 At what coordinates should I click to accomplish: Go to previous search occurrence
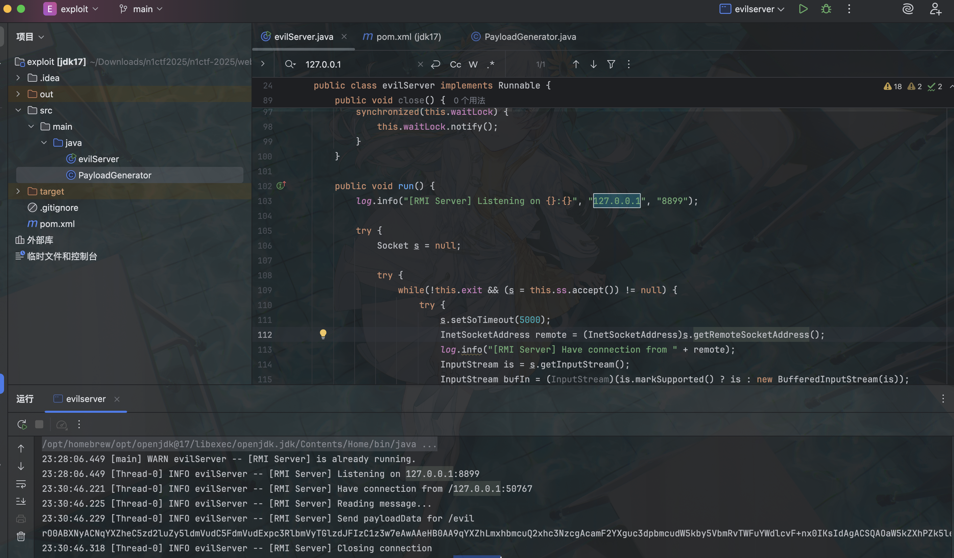(575, 64)
